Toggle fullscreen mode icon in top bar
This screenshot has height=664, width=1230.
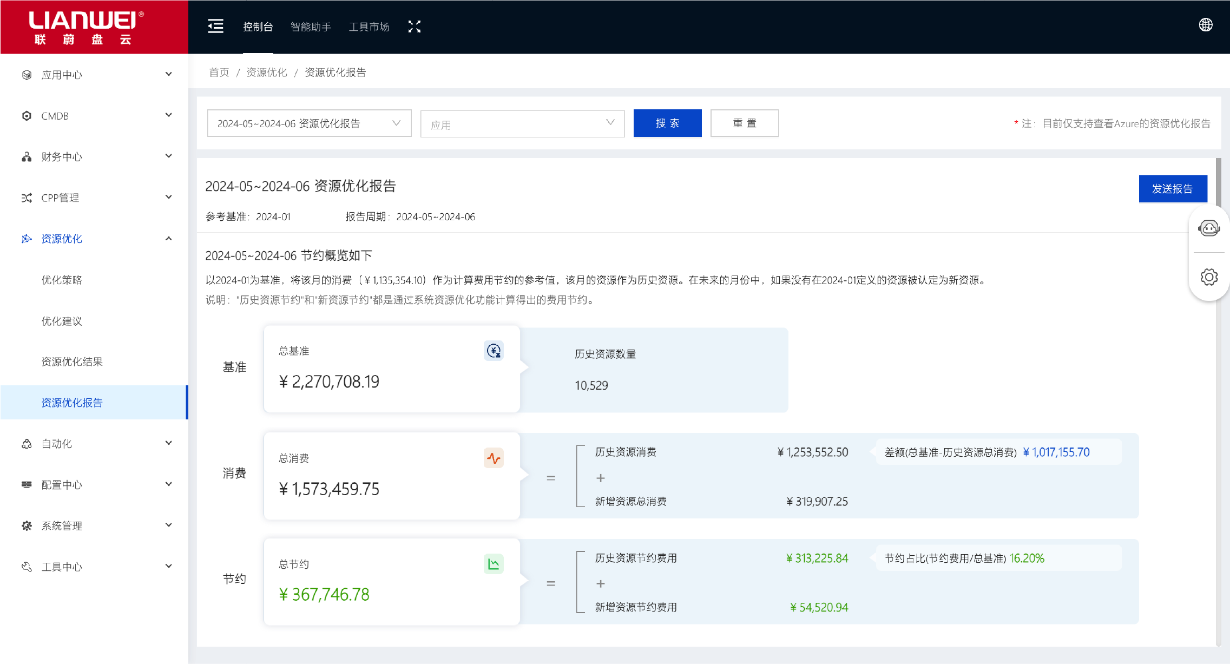(x=415, y=27)
